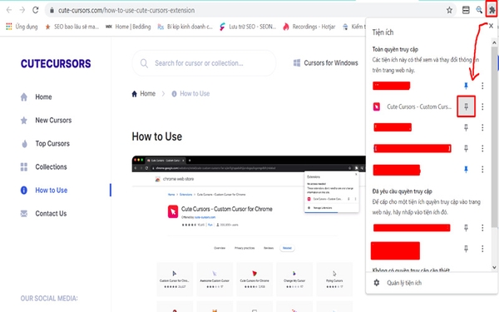Open Cursors for Windows link

point(325,62)
